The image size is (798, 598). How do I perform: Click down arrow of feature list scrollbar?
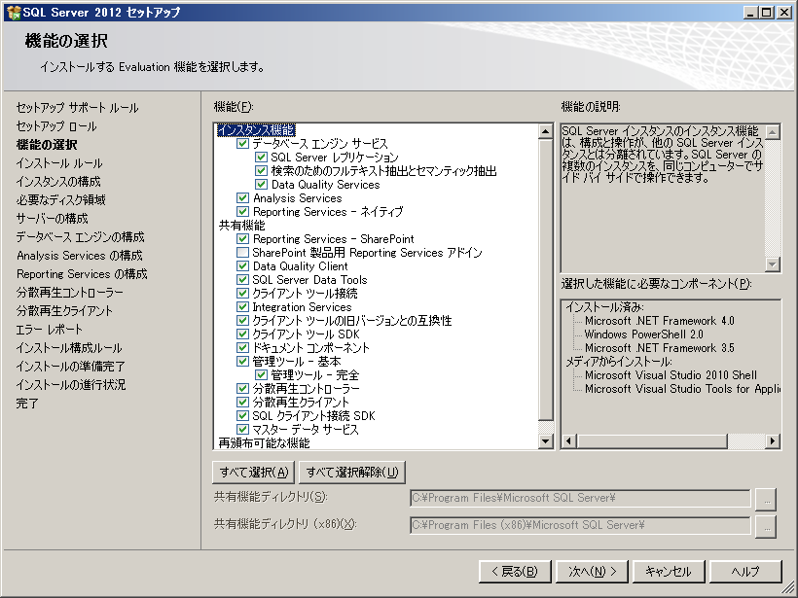[x=545, y=441]
